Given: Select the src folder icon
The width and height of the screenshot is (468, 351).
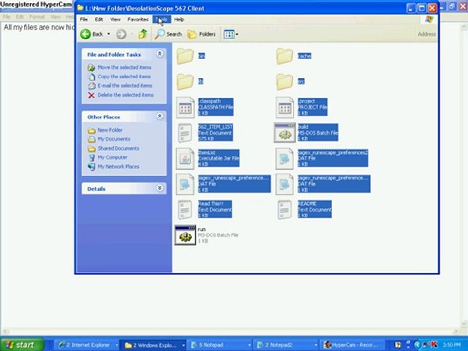Looking at the screenshot, I should [284, 81].
